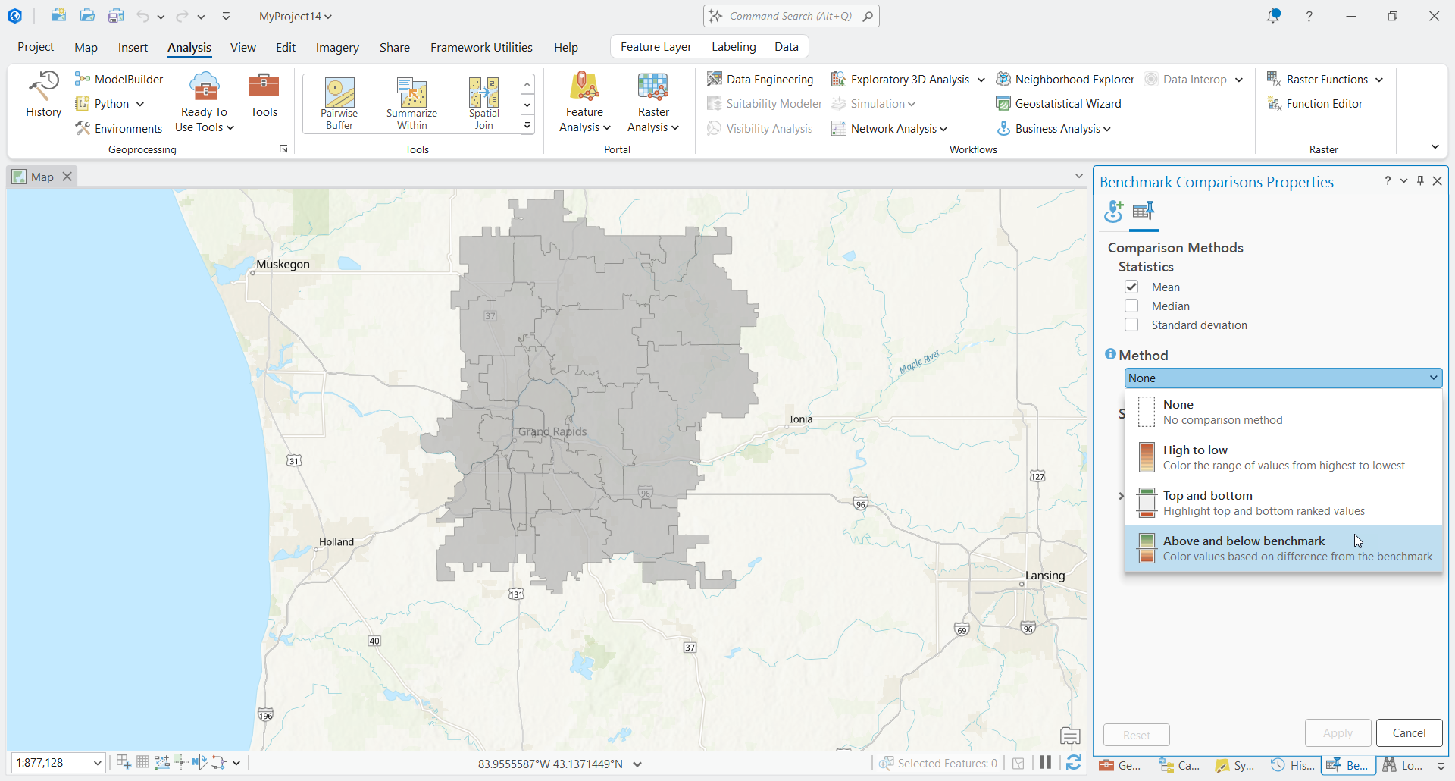1455x781 pixels.
Task: Click the Cancel button
Action: (1409, 733)
